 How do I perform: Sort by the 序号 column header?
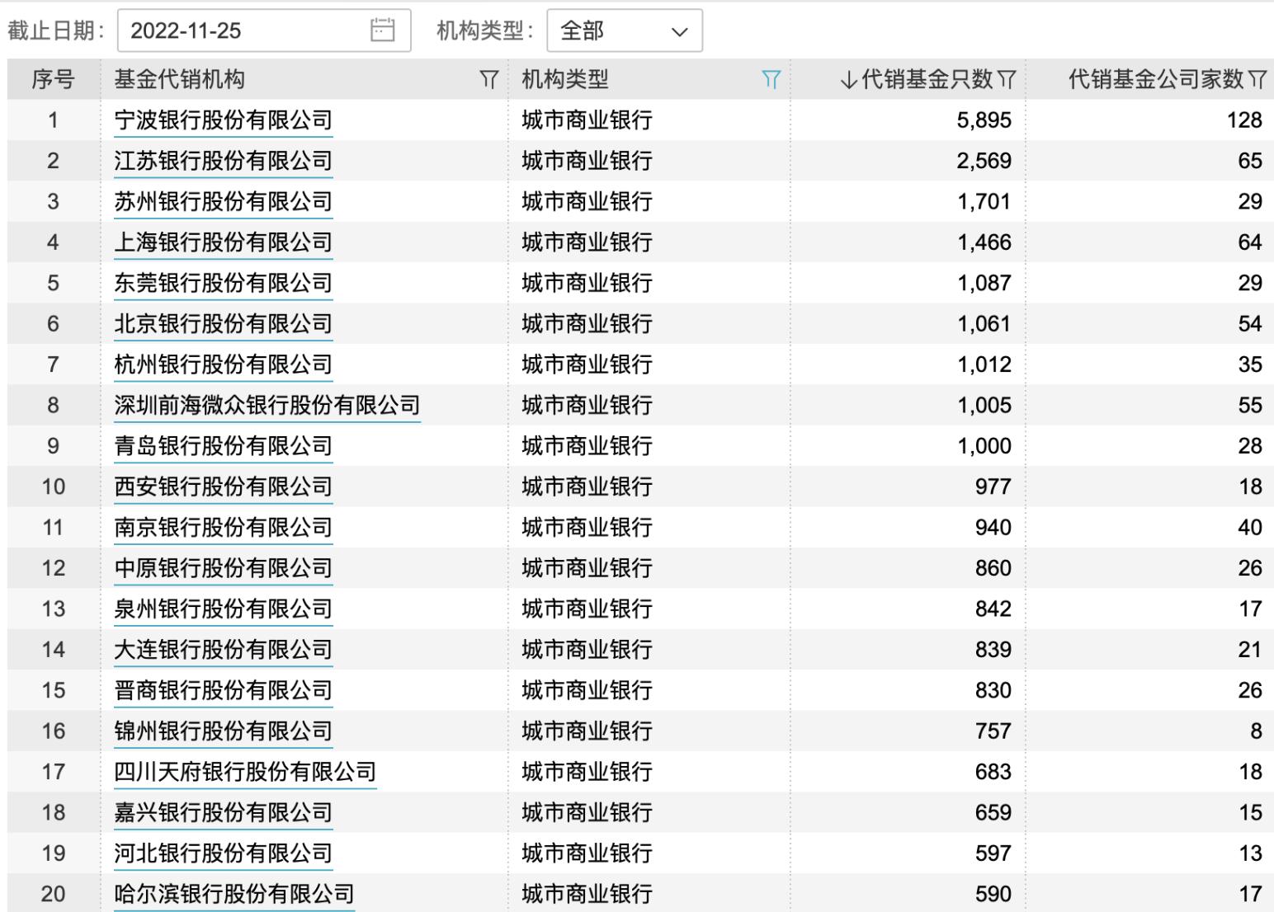pos(54,79)
